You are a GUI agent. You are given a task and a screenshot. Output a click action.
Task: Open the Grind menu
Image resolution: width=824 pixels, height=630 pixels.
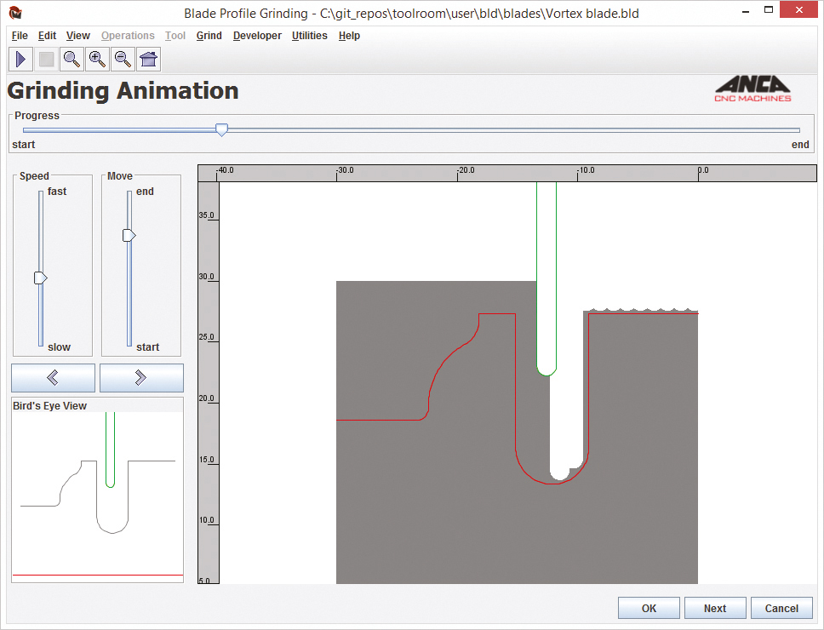tap(209, 36)
